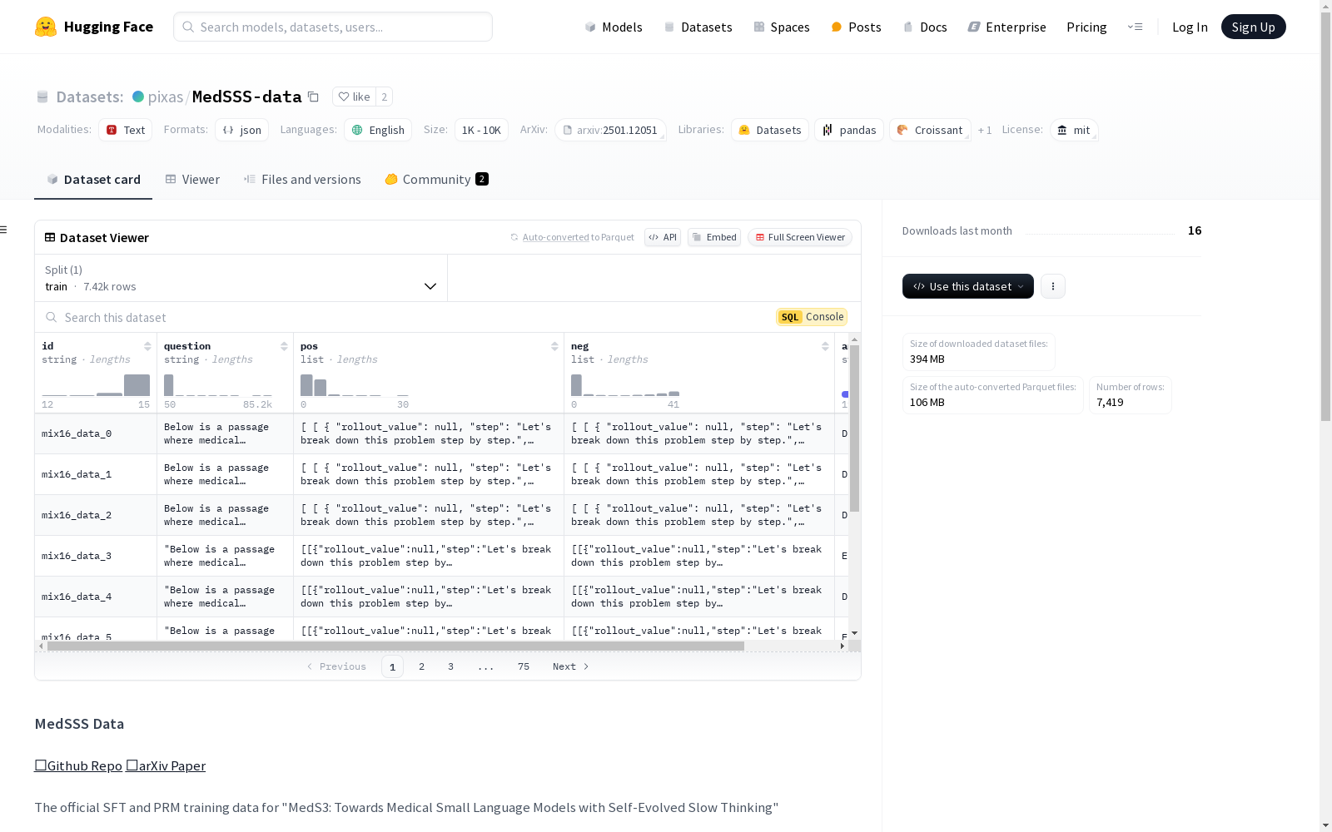This screenshot has height=832, width=1332.
Task: Open the navigation expand menu icon in header
Action: (1135, 27)
